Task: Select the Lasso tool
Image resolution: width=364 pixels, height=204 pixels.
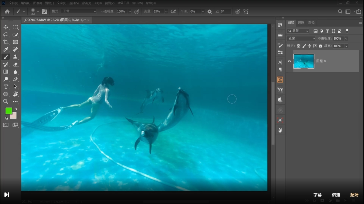Action: point(6,35)
